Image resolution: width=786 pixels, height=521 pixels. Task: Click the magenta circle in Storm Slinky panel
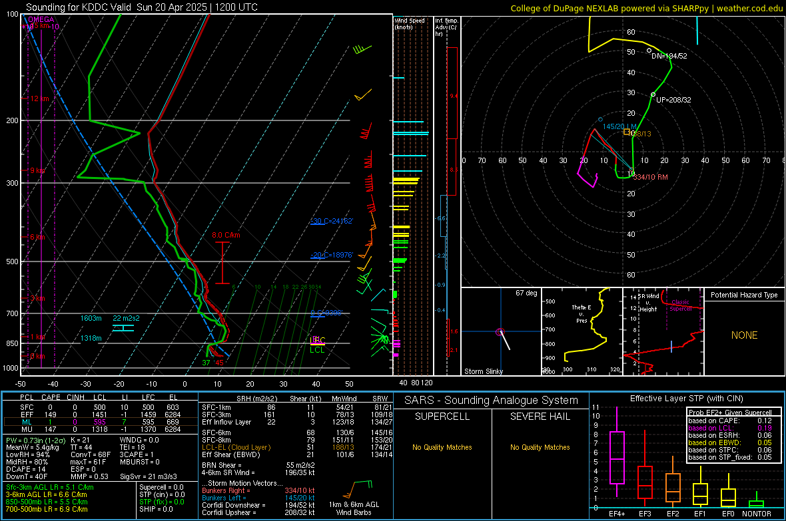coord(500,332)
